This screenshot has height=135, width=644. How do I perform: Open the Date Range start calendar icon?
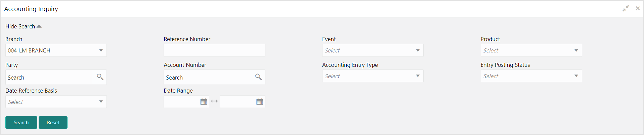204,102
